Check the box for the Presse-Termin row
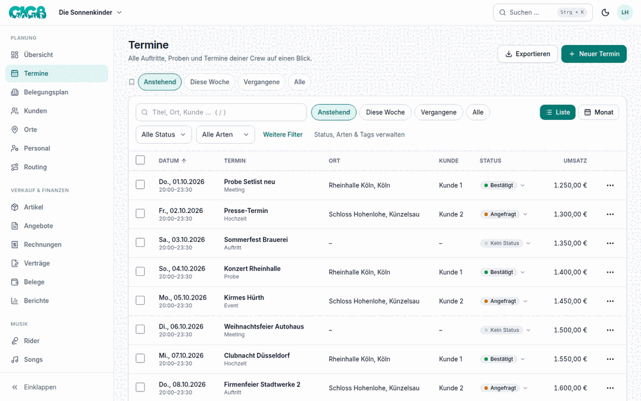 click(x=140, y=214)
